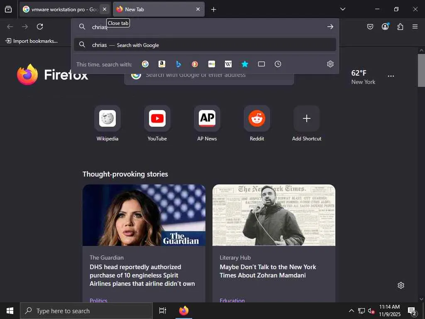425x319 pixels.
Task: Open the clock showing 11:14 AM
Action: tap(389, 311)
